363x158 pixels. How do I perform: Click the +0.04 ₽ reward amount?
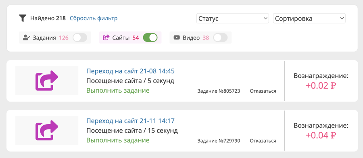point(321,135)
